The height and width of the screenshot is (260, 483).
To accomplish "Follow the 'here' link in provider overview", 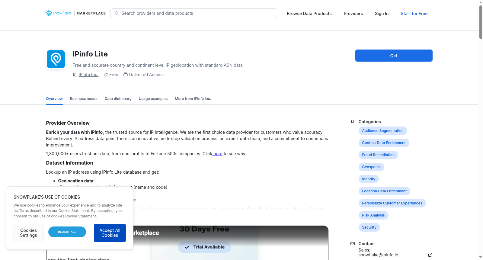I will (x=218, y=154).
